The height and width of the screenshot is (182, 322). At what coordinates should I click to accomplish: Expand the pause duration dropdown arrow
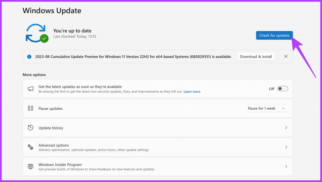pos(283,108)
